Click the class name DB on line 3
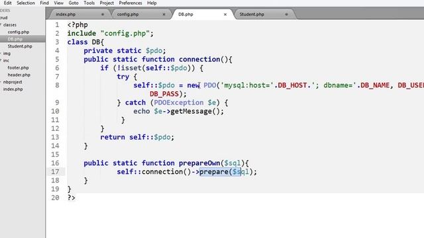 click(95, 42)
